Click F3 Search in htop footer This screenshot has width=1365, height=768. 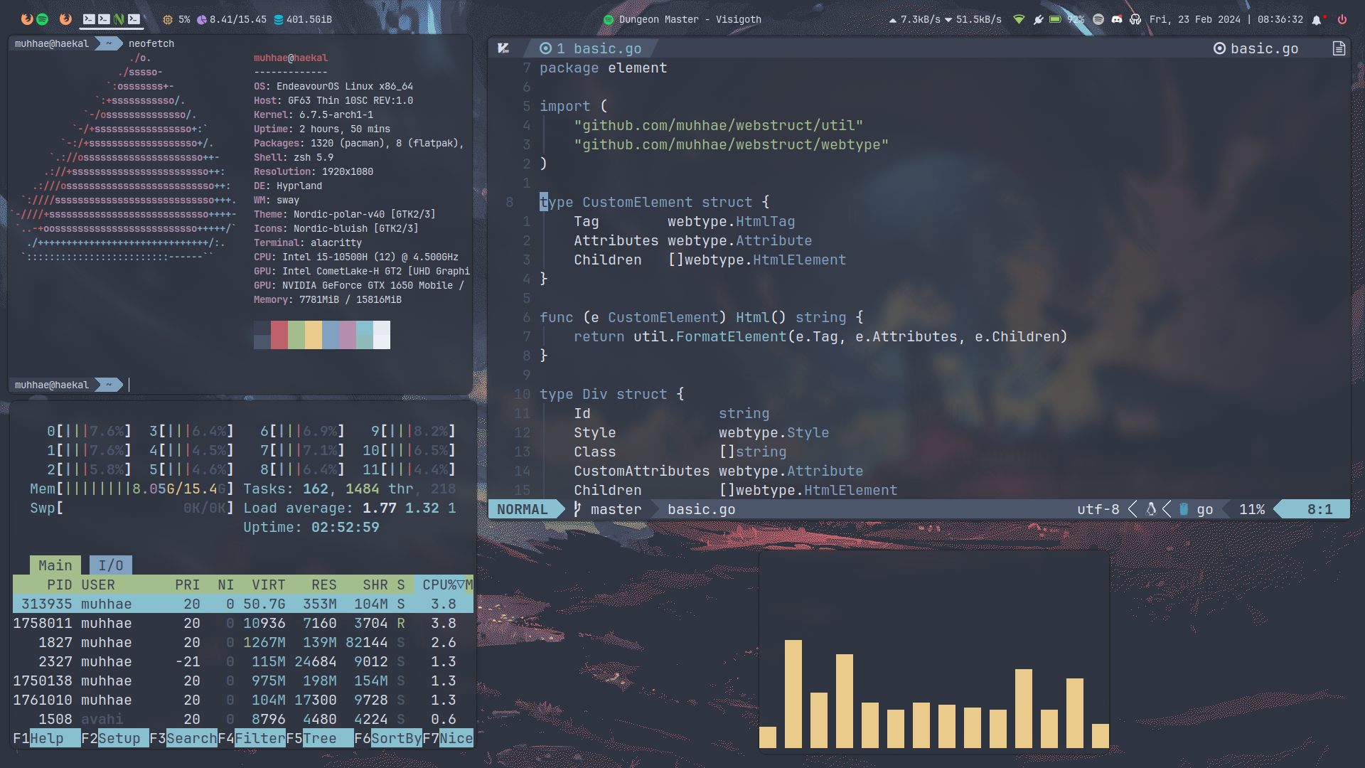click(183, 738)
